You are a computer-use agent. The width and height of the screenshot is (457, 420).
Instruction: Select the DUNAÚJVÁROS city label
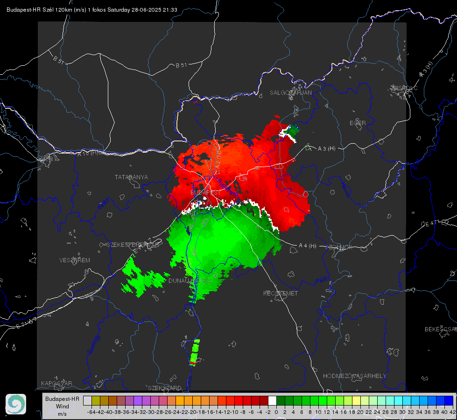click(x=190, y=280)
